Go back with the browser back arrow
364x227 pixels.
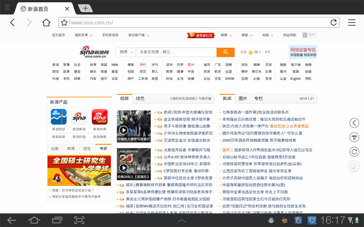tap(12, 23)
